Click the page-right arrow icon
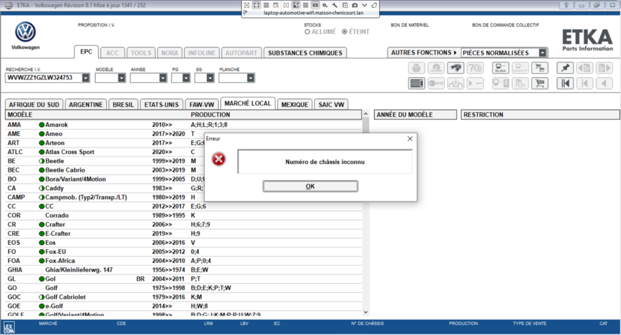 [604, 68]
